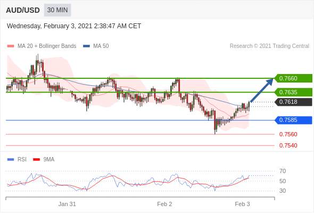This screenshot has height=213, width=314.
Task: Click the 0.7540 red support label
Action: click(x=288, y=145)
